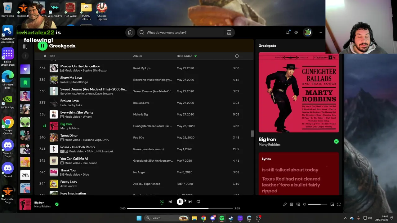This screenshot has width=397, height=223.
Task: Select the Foxey Lady track
Action: [x=69, y=182]
